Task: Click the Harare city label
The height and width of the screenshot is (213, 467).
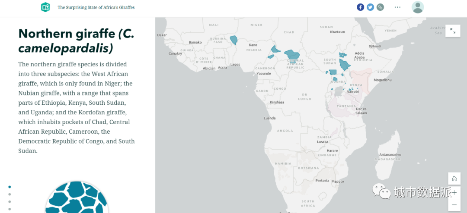Action: [333, 150]
